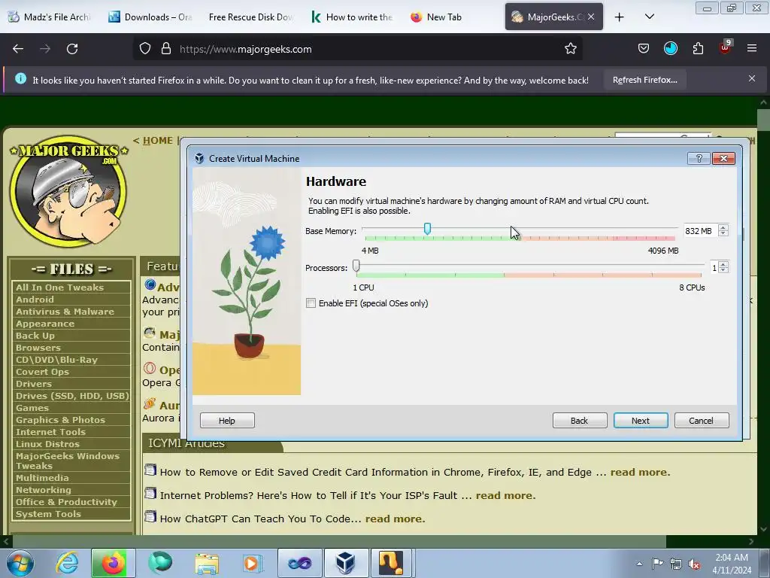Switch to the How to write the tab
Screen dimensions: 770x578
point(352,17)
